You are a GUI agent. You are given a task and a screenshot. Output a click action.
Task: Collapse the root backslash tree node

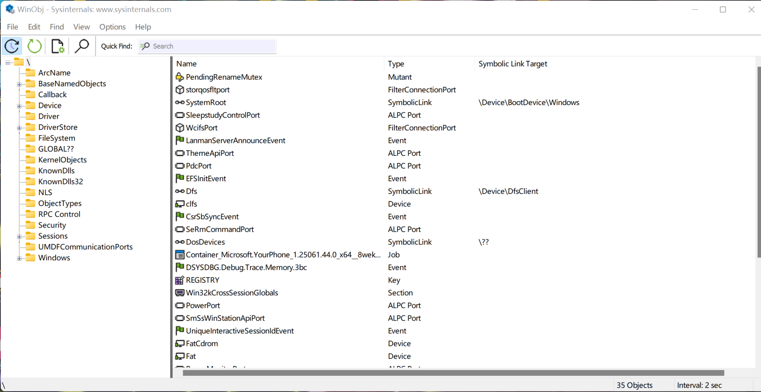point(8,62)
